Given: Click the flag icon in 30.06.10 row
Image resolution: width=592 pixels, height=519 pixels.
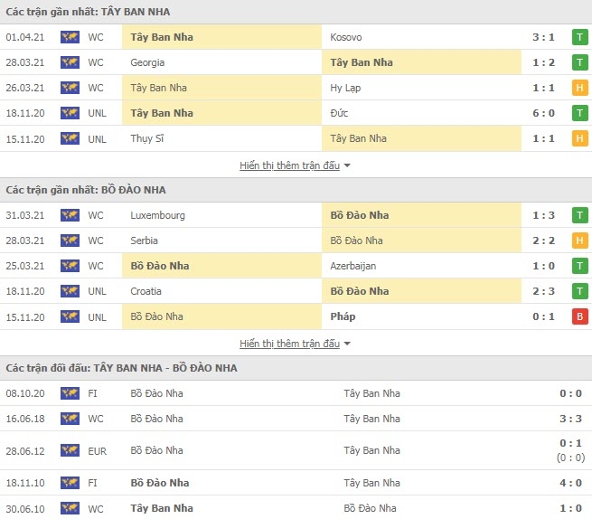Looking at the screenshot, I should [x=70, y=508].
